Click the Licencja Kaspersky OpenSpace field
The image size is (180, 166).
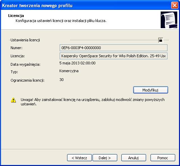point(114,56)
